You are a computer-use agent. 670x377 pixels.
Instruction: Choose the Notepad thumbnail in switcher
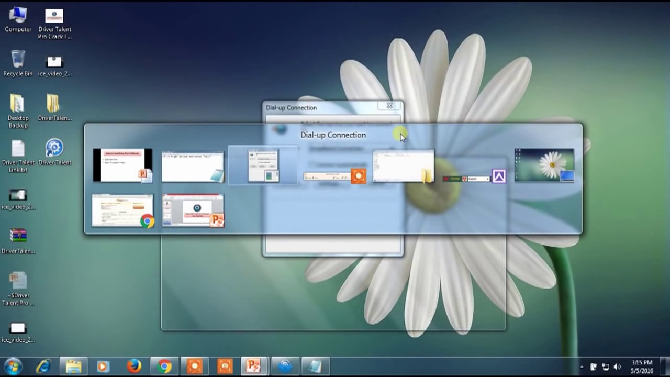193,166
